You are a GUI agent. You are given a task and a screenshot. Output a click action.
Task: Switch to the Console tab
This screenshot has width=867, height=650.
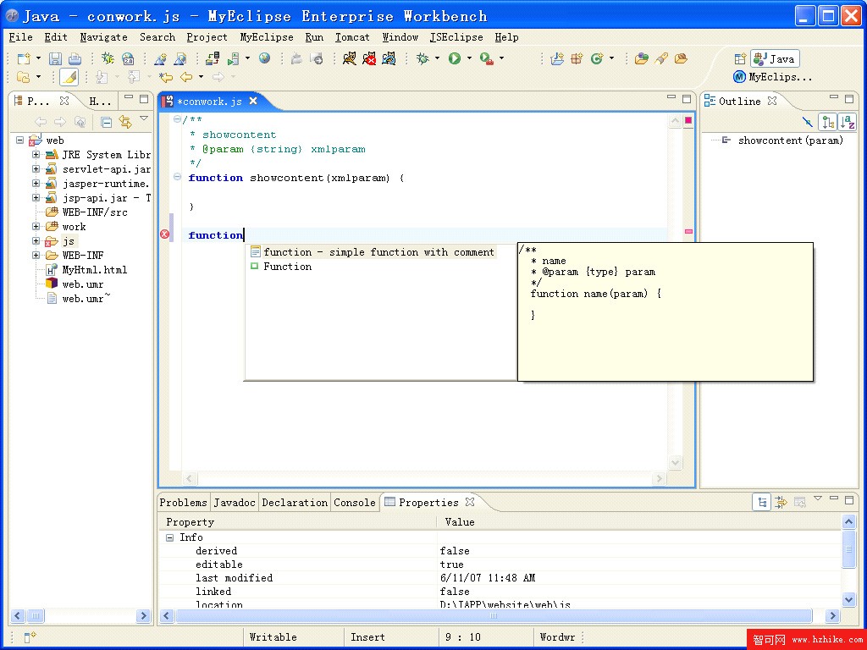tap(354, 503)
